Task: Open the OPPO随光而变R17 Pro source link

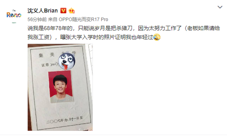Action: tap(83, 19)
